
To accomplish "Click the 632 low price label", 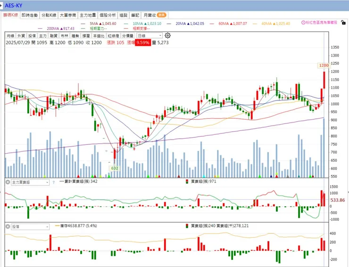I will click(x=115, y=168).
